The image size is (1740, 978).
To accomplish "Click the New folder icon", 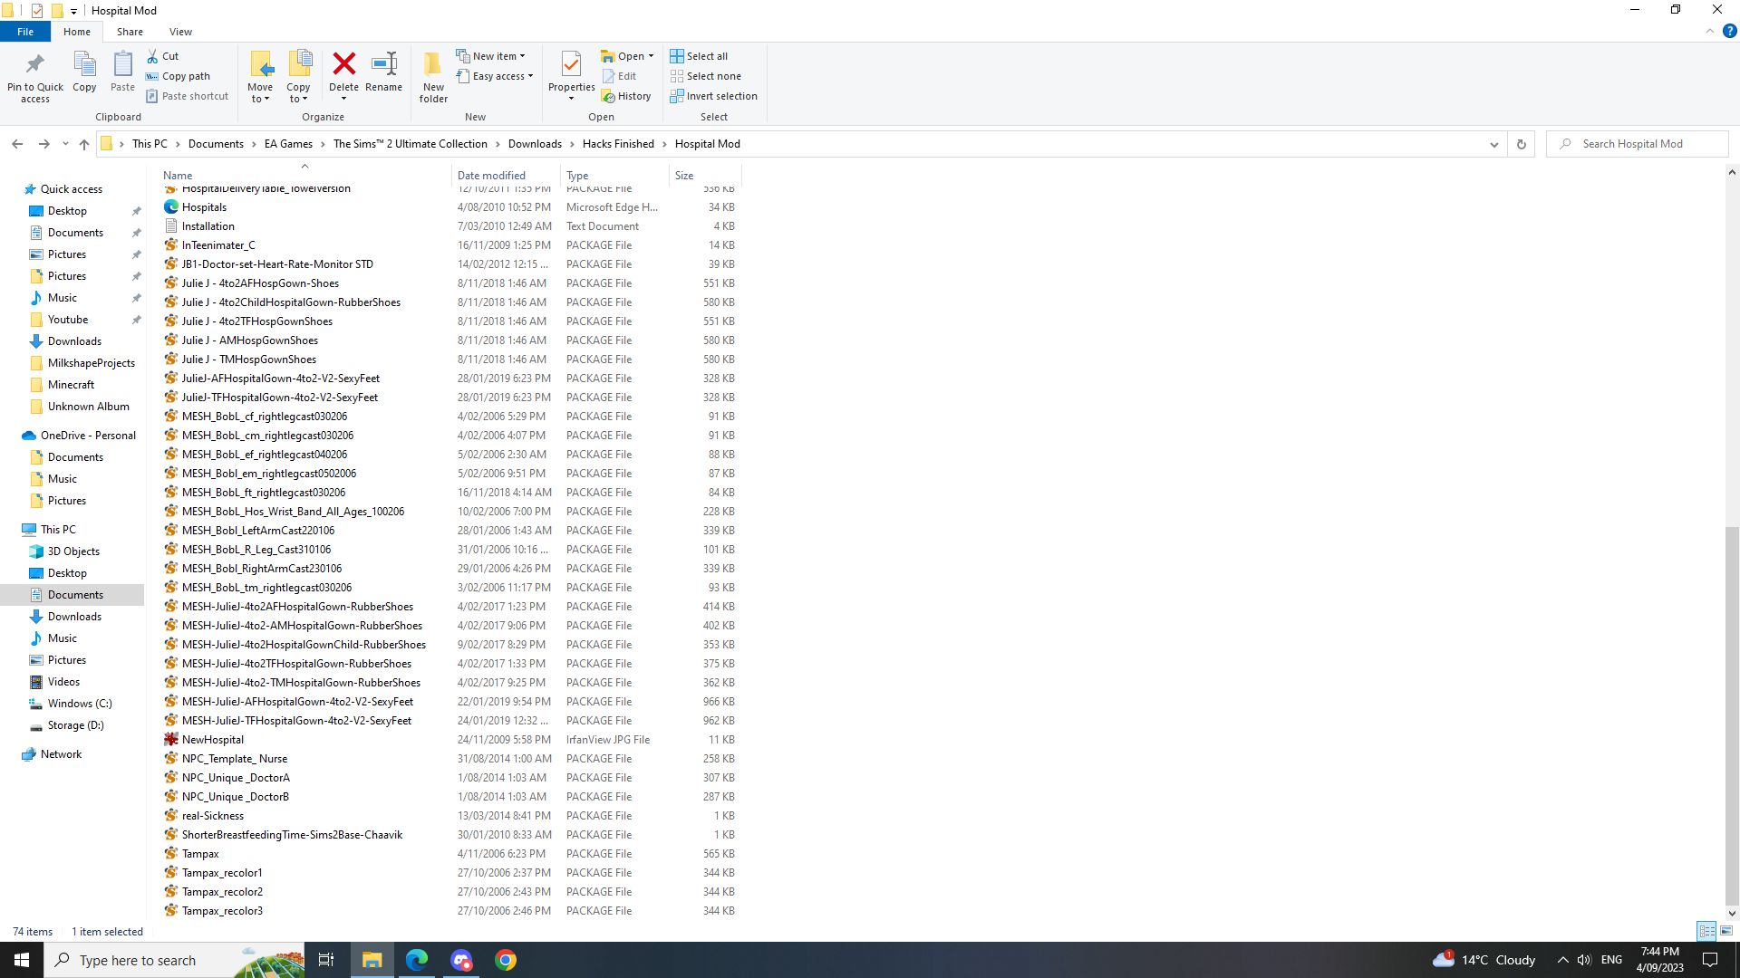I will tap(433, 65).
